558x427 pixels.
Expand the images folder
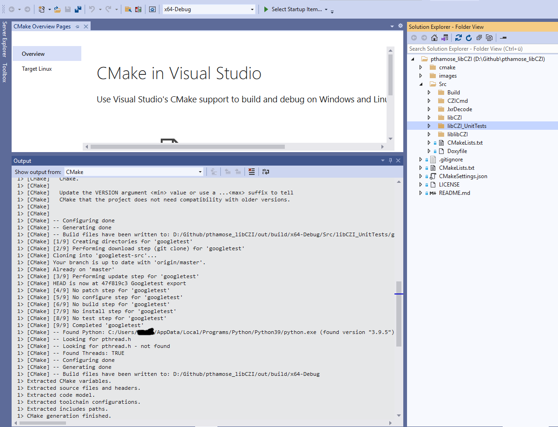(421, 76)
